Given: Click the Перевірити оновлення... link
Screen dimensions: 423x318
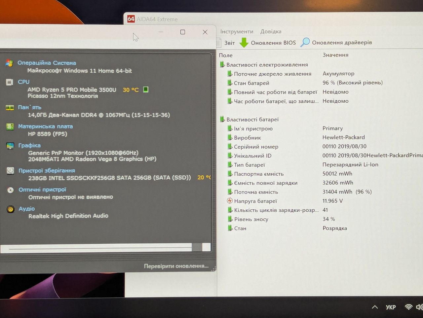Looking at the screenshot, I should click(x=176, y=266).
